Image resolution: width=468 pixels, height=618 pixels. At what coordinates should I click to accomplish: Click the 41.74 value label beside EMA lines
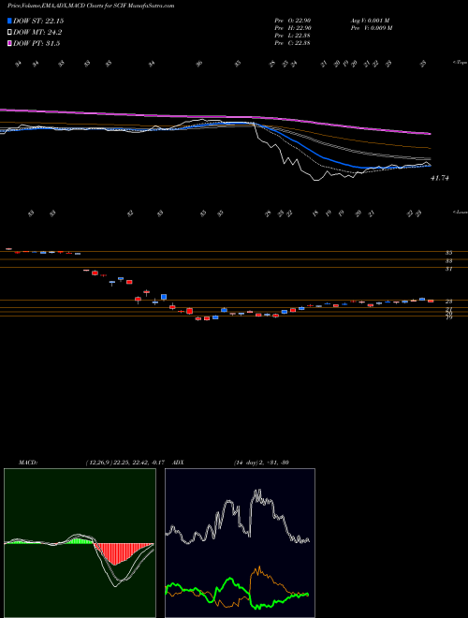tap(440, 178)
